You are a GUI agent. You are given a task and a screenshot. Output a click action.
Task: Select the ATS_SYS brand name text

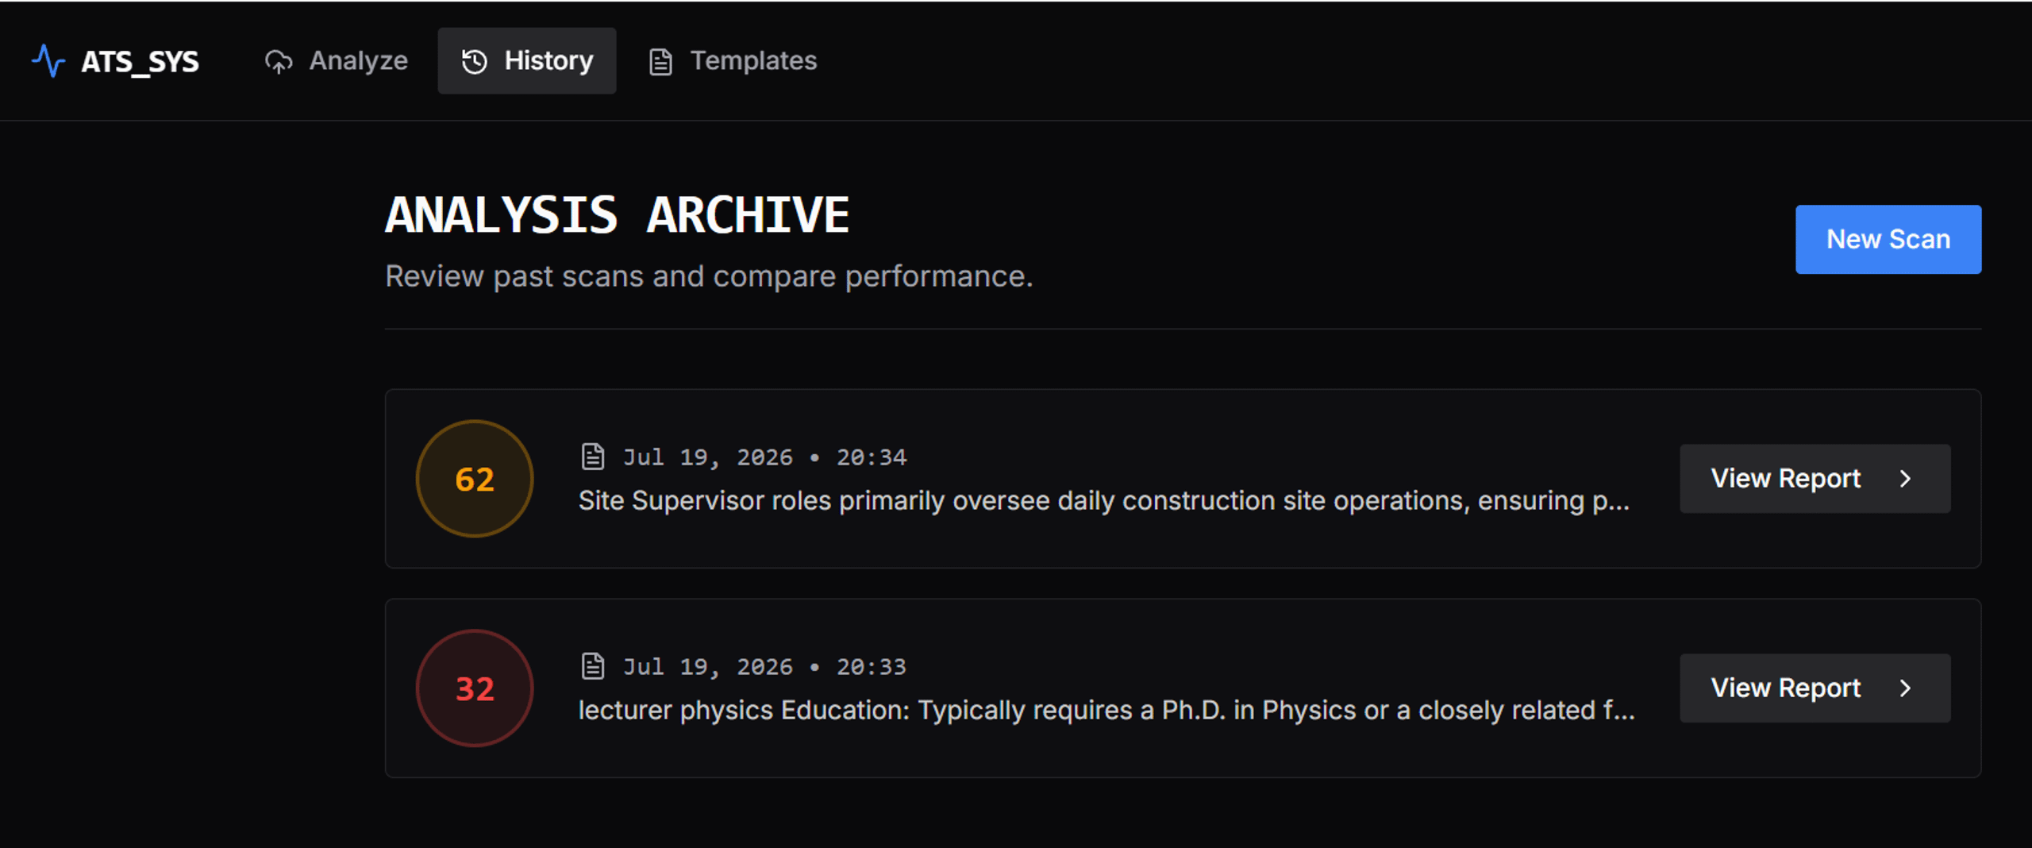(140, 62)
